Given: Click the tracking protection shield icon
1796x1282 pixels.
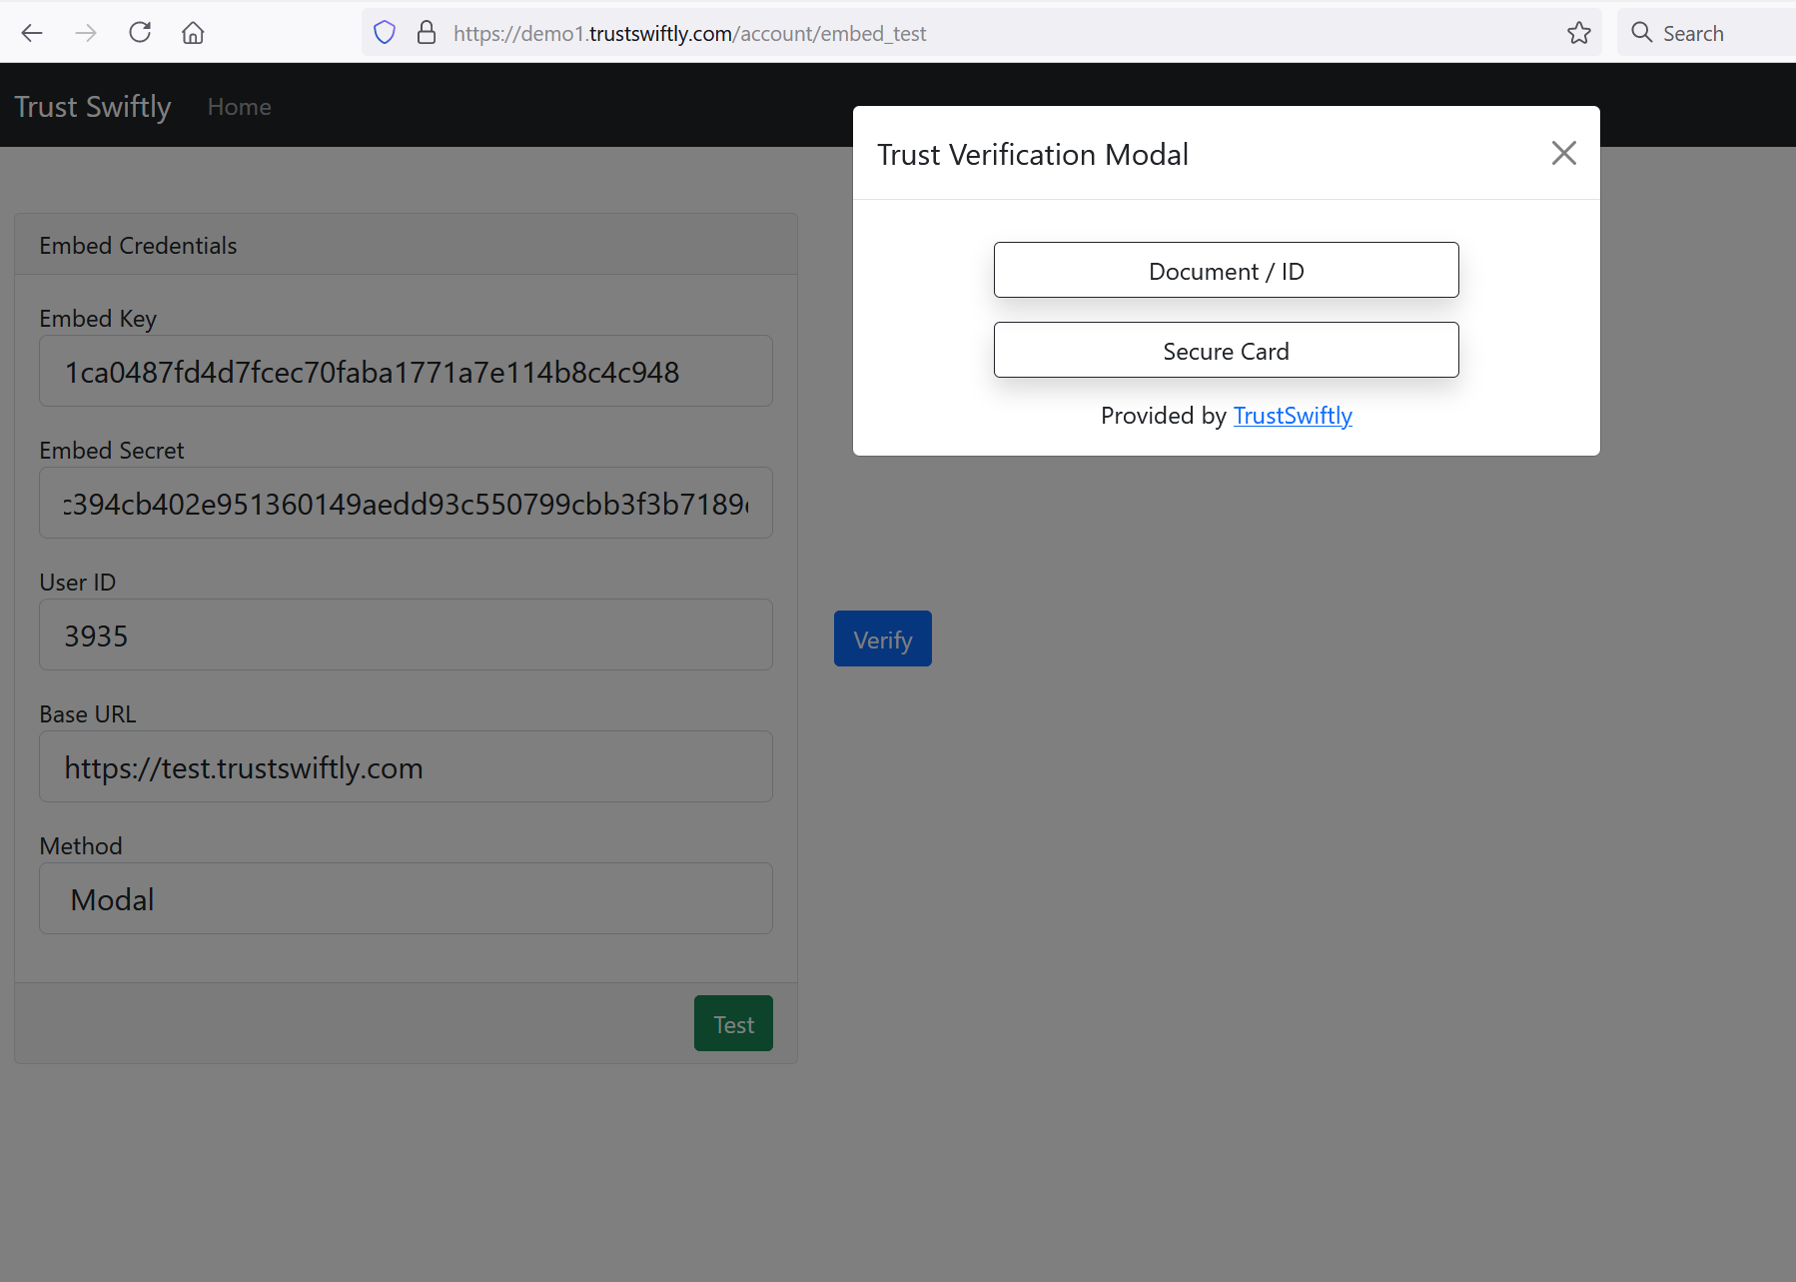Looking at the screenshot, I should point(385,33).
